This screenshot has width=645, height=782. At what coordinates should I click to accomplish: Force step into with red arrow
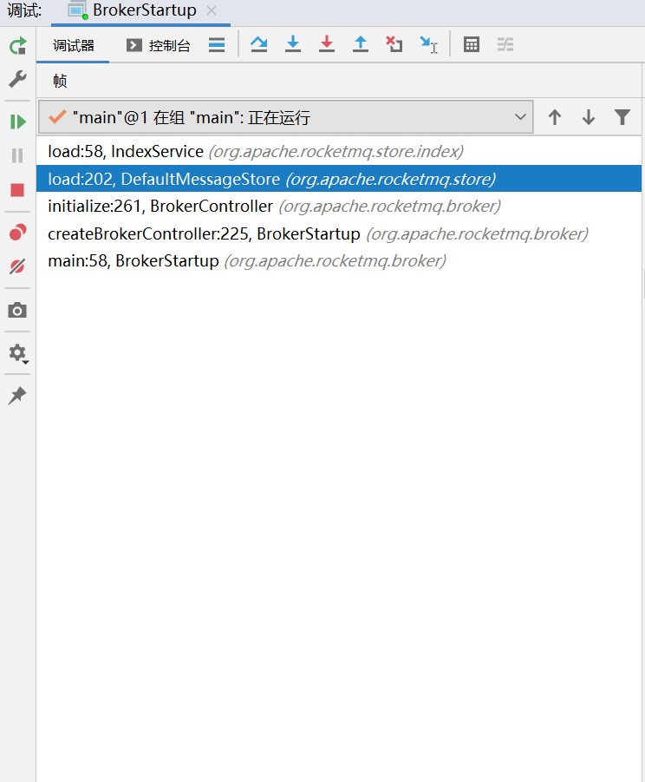pos(327,44)
